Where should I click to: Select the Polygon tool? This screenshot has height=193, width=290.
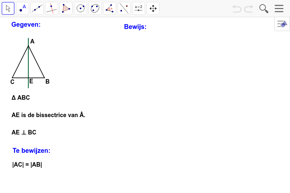click(66, 8)
